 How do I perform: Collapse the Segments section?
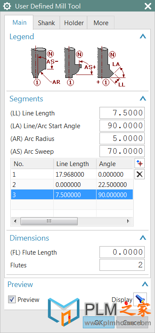(143, 98)
